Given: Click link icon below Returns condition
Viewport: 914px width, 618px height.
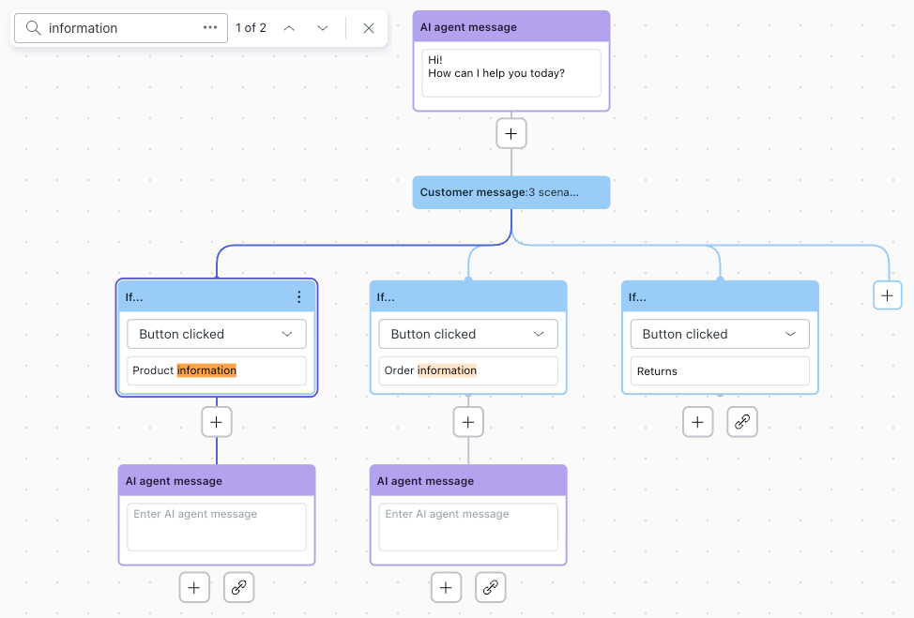Looking at the screenshot, I should tap(742, 422).
